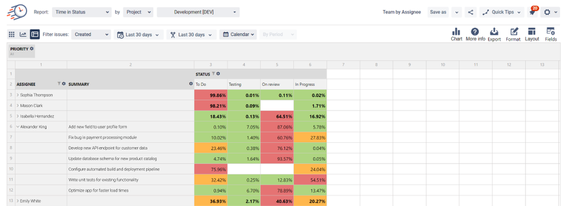Screen dimensions: 564x206
Task: Open the Report type dropdown
Action: [x=82, y=12]
